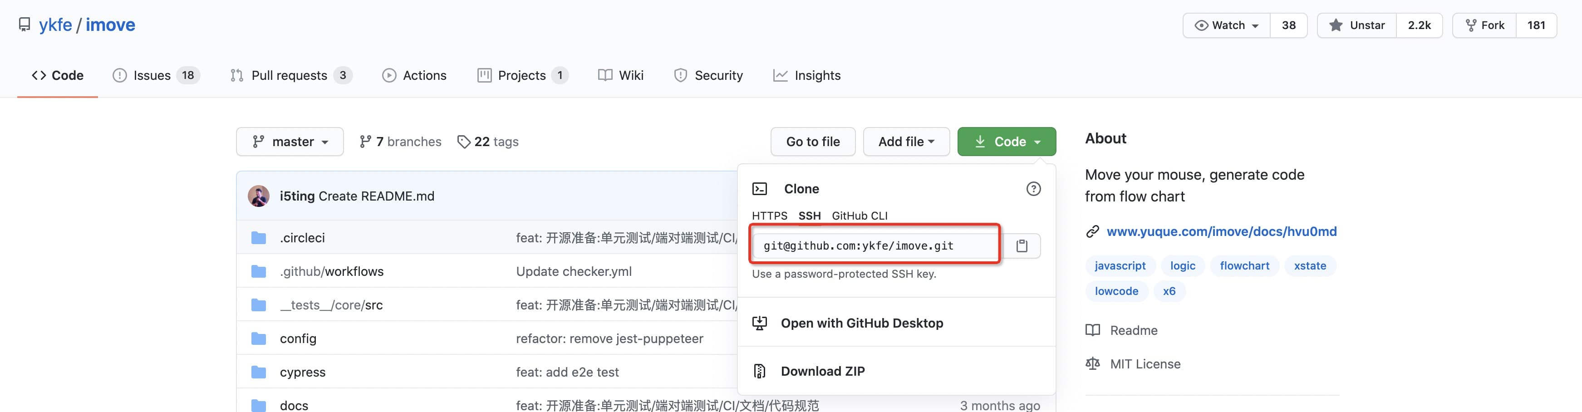Image resolution: width=1582 pixels, height=412 pixels.
Task: Collapse the green Code dropdown button
Action: point(1007,142)
